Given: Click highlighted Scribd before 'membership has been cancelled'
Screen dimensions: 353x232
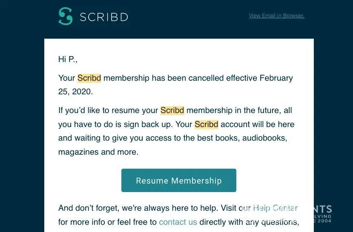Looking at the screenshot, I should click(x=89, y=78).
